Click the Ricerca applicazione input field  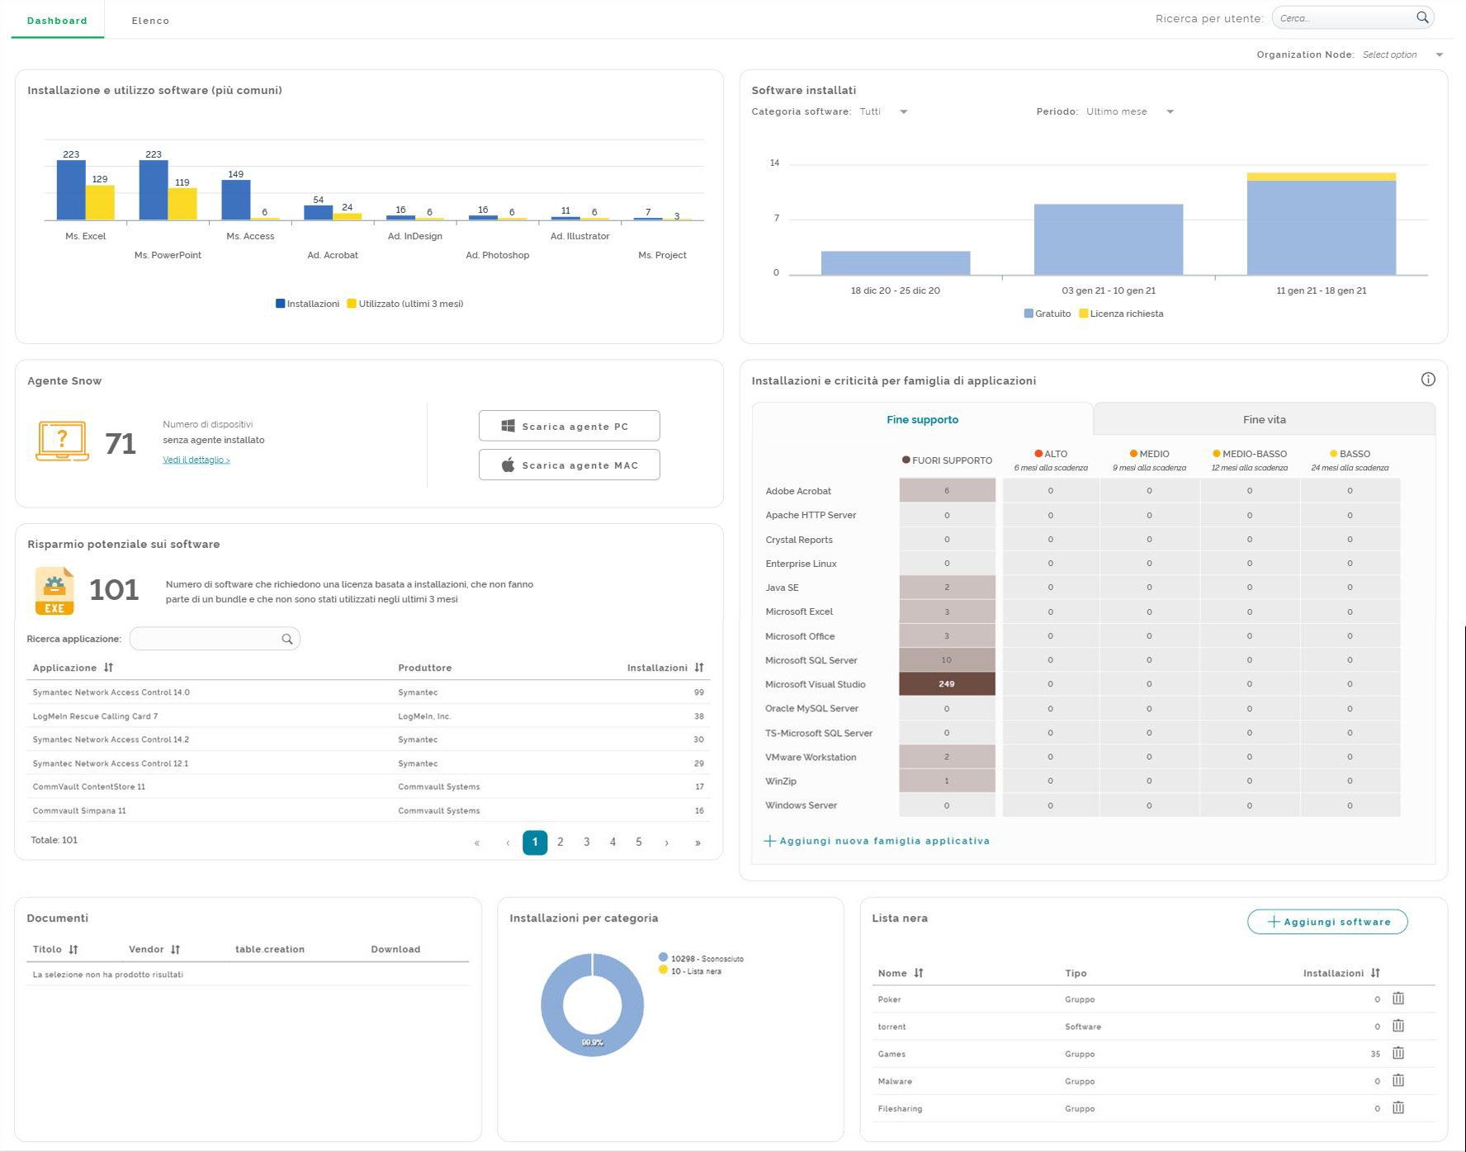215,639
